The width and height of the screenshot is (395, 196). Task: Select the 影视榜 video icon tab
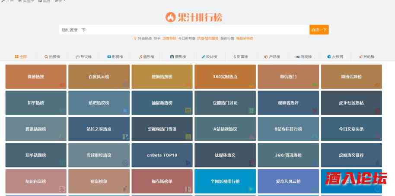(x=115, y=56)
